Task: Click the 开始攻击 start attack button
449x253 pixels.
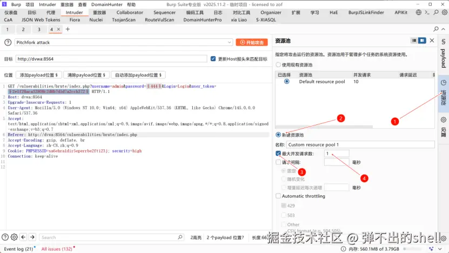Action: click(252, 42)
